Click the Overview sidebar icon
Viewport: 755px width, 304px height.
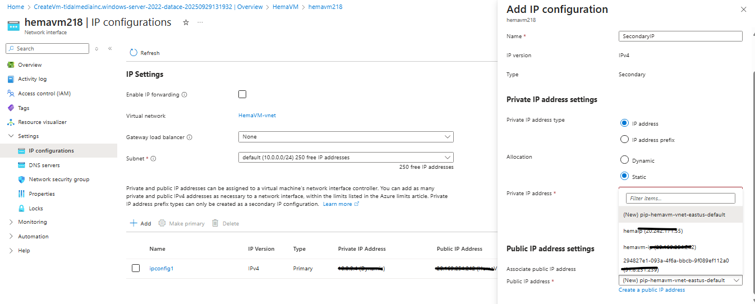11,65
